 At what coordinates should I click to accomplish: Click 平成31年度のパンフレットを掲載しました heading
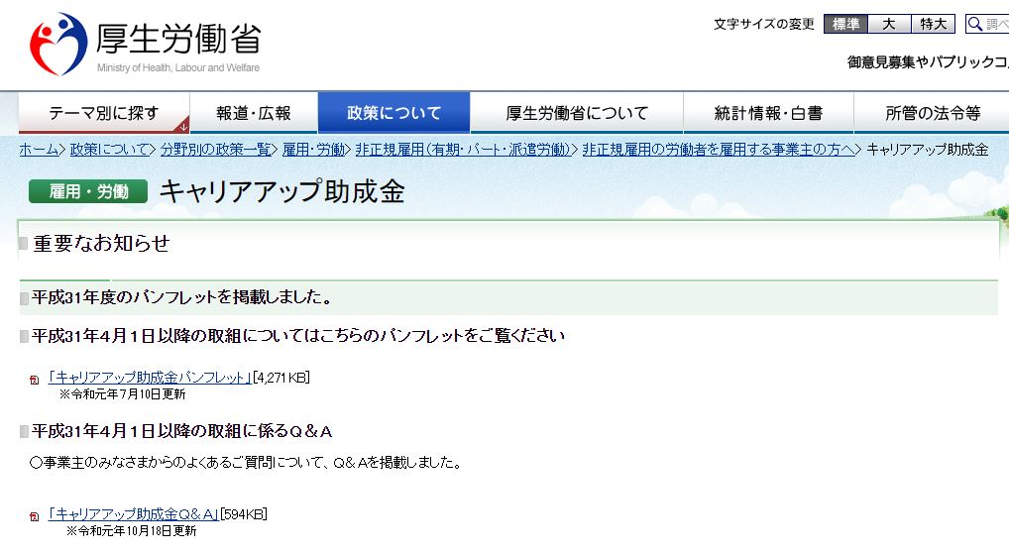pyautogui.click(x=182, y=297)
